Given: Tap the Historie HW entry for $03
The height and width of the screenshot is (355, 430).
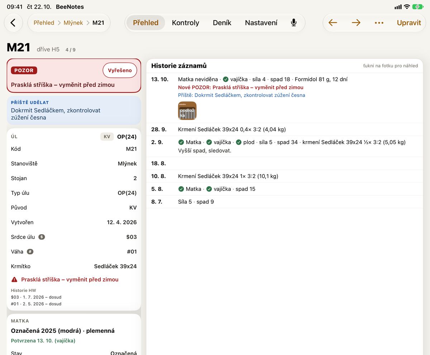Looking at the screenshot, I should coord(36,297).
